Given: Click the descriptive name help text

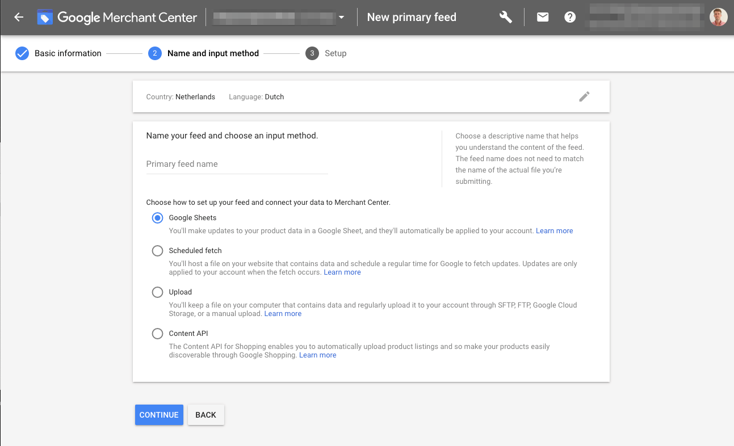Looking at the screenshot, I should coord(519,159).
